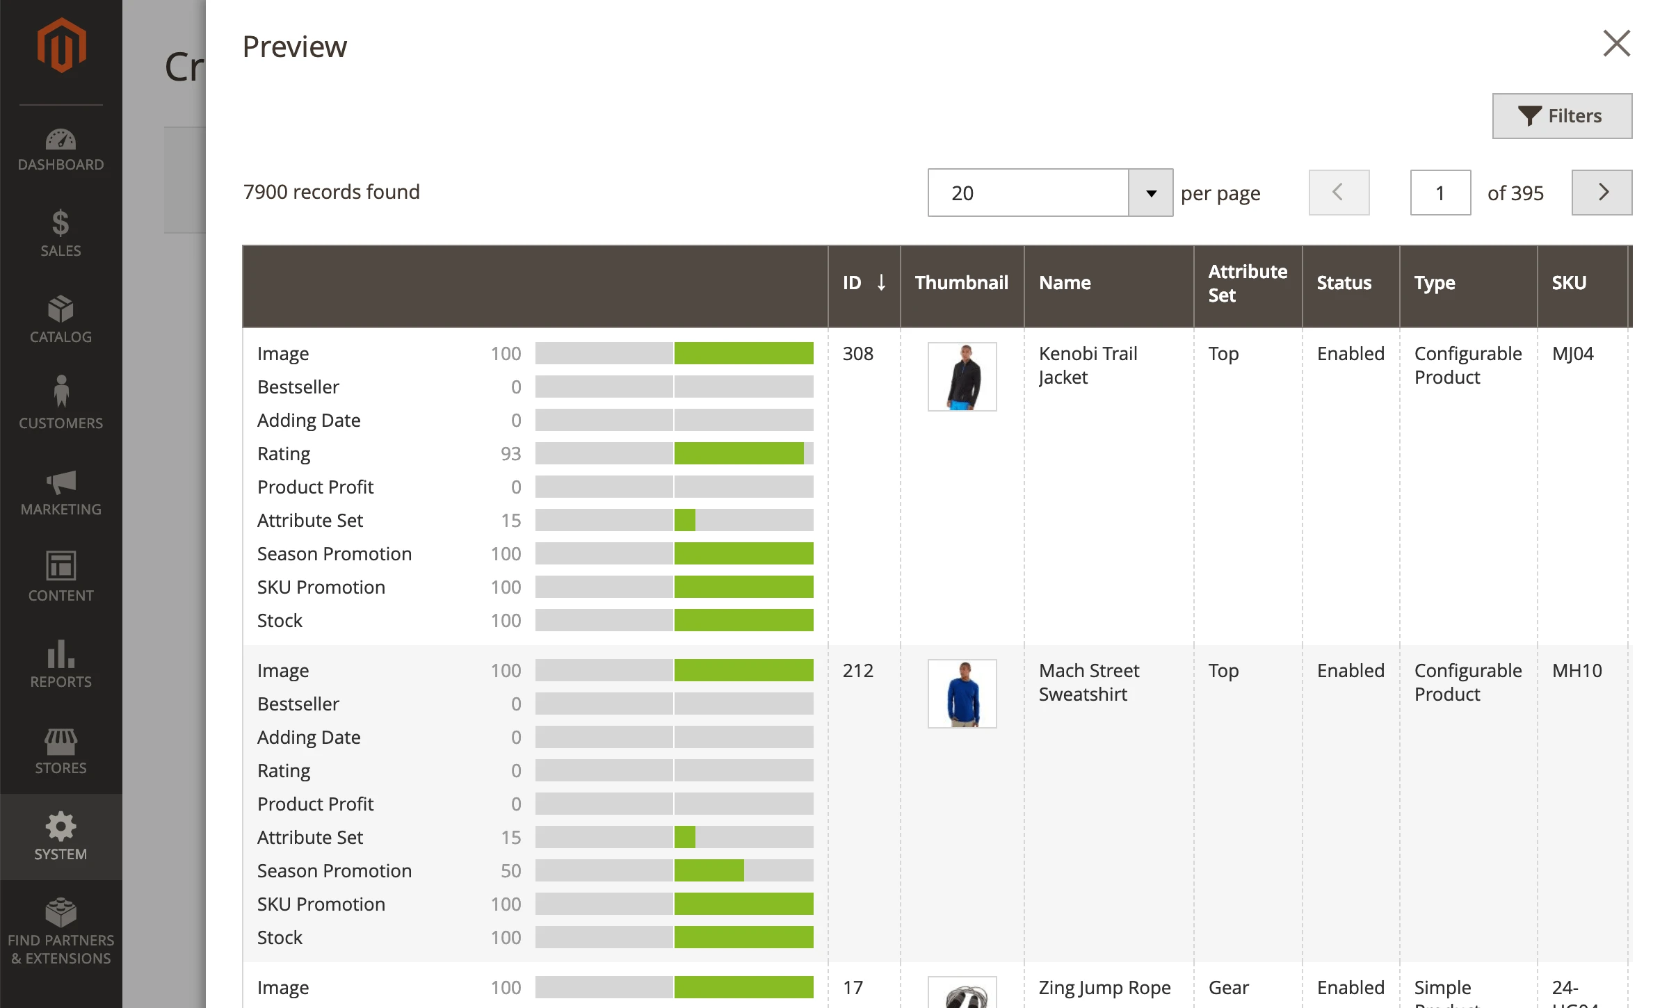
Task: Click the Magento logo
Action: [x=61, y=44]
